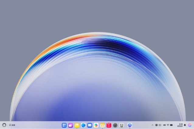The height and width of the screenshot is (129, 194).
Task: Open the yellow notes card app icon
Action: click(102, 125)
